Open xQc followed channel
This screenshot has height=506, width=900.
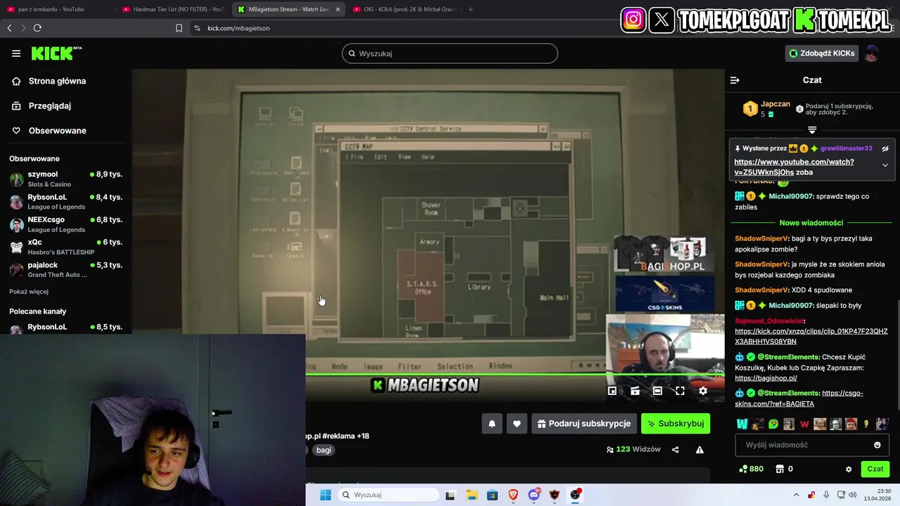click(65, 247)
